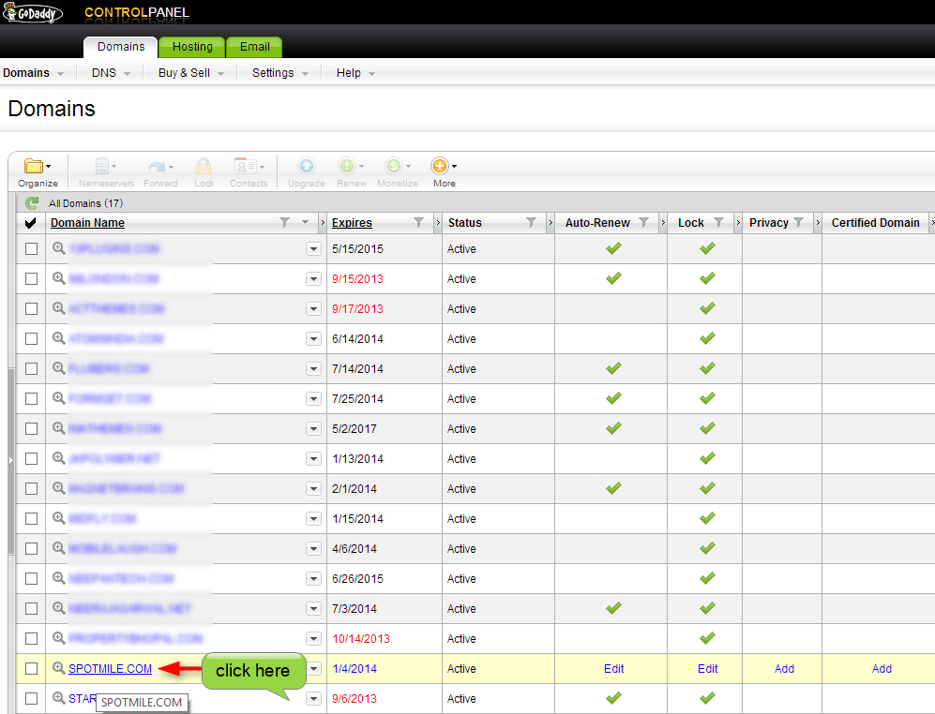Edit Lock setting for SPOTMILE.COM

(x=707, y=669)
